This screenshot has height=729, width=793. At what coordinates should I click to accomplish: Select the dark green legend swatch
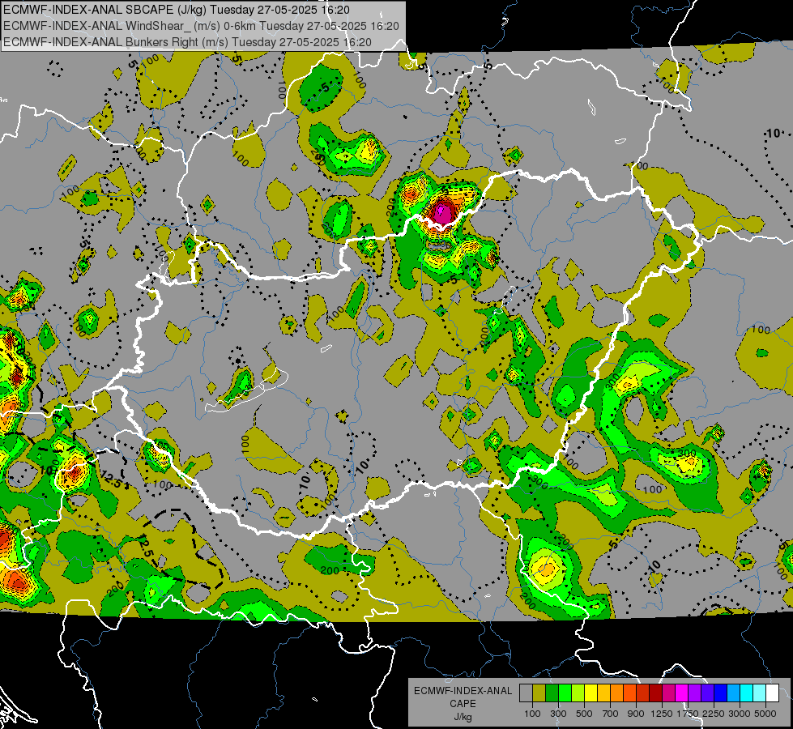pos(552,693)
